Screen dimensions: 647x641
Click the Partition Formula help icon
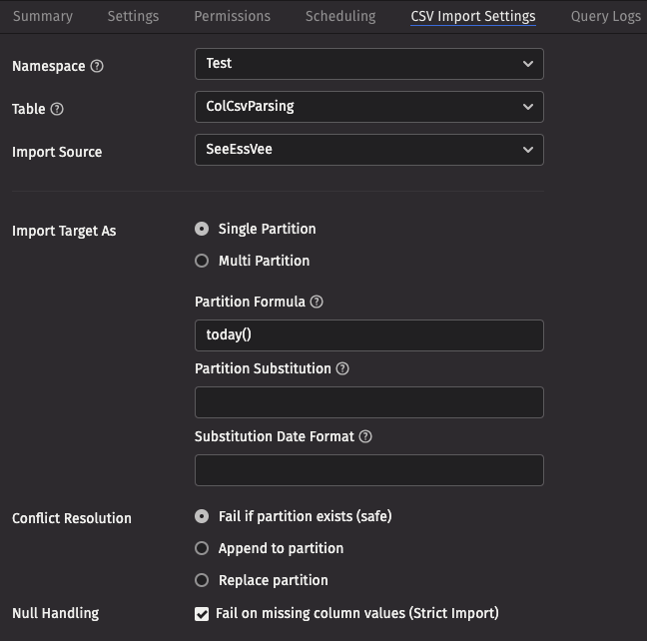pos(317,302)
